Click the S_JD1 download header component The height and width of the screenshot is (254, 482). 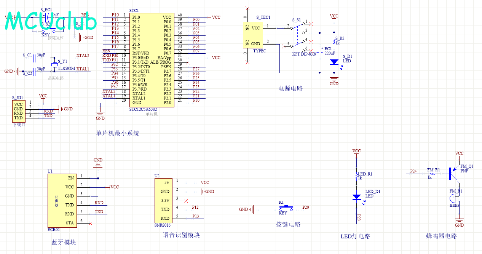coord(18,111)
